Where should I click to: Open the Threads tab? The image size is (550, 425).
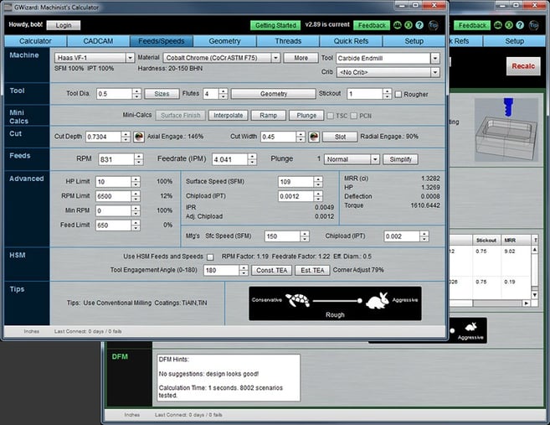point(288,41)
